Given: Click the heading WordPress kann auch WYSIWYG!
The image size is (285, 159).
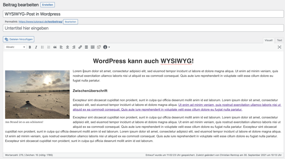Looking at the screenshot, I should tap(143, 61).
